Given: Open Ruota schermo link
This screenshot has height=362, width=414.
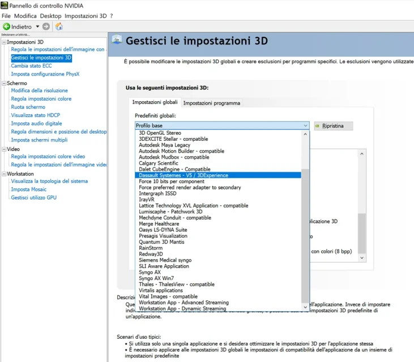Looking at the screenshot, I should pos(28,107).
